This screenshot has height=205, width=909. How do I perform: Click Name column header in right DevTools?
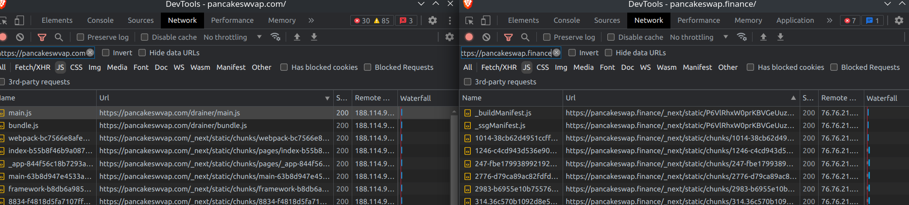pyautogui.click(x=511, y=98)
